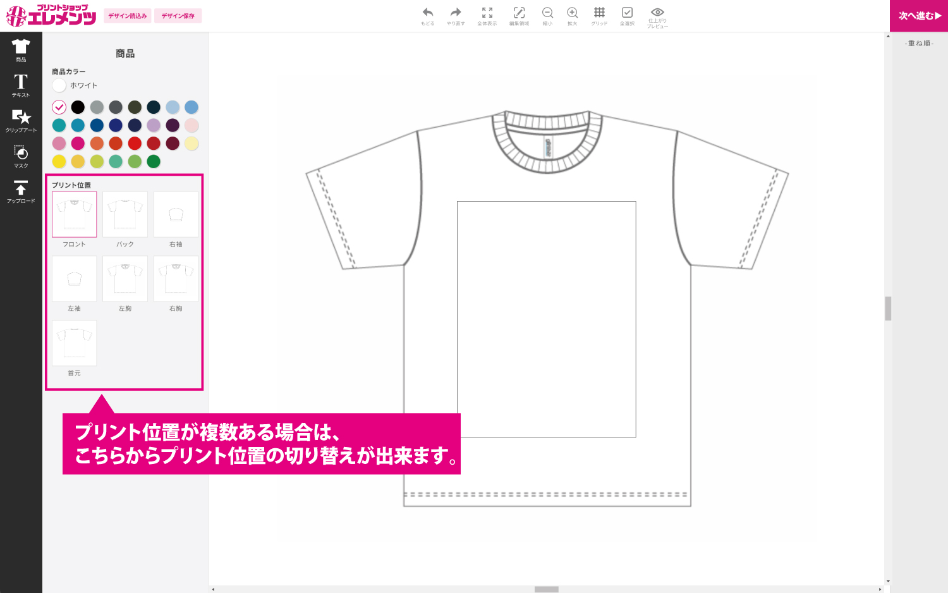Screen dimensions: 948x593
Task: Switch to 右袖 print position
Action: [x=176, y=214]
